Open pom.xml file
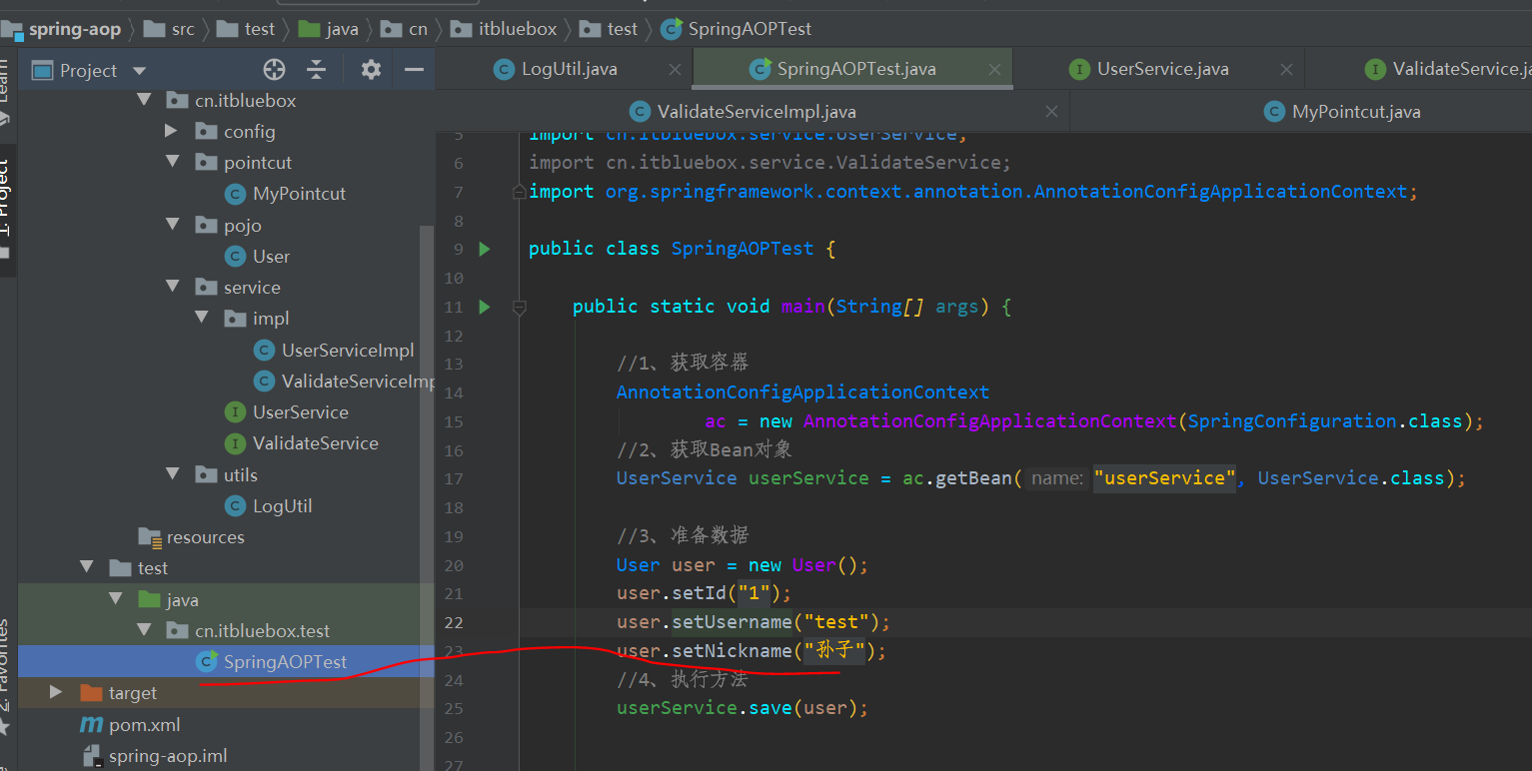Viewport: 1532px width, 771px height. click(x=144, y=724)
